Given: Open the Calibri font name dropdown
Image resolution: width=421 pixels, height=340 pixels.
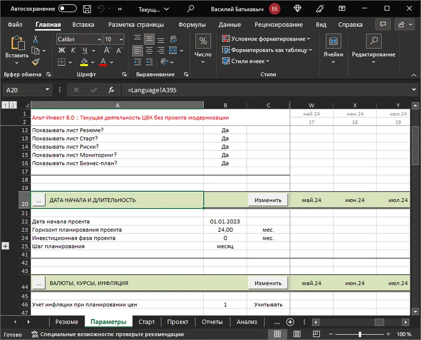Looking at the screenshot, I should point(99,39).
